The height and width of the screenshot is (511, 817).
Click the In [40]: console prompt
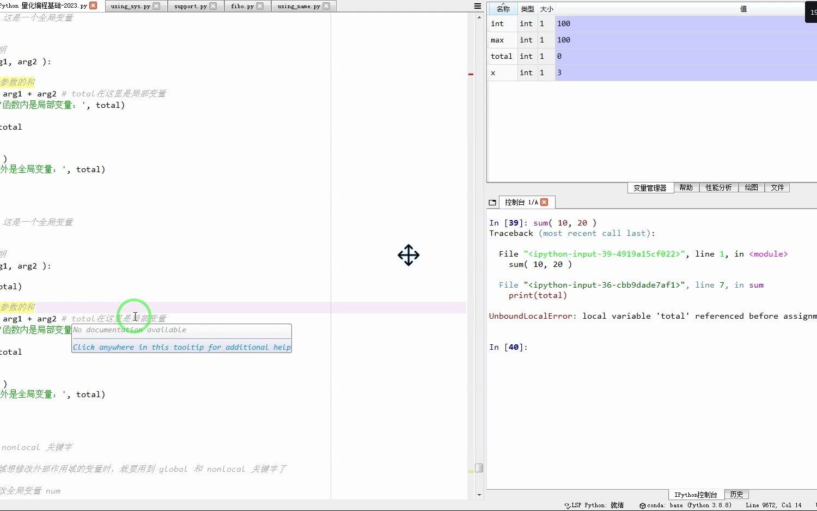508,347
